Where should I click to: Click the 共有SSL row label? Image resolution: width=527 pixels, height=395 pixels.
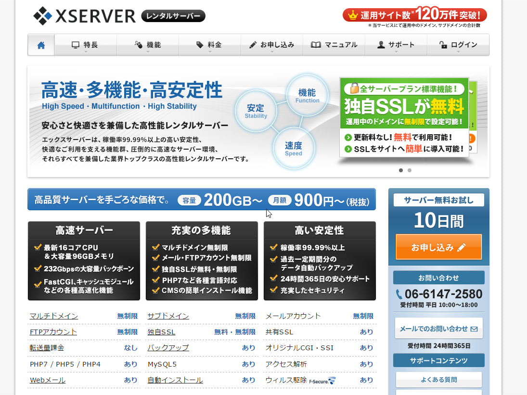279,332
